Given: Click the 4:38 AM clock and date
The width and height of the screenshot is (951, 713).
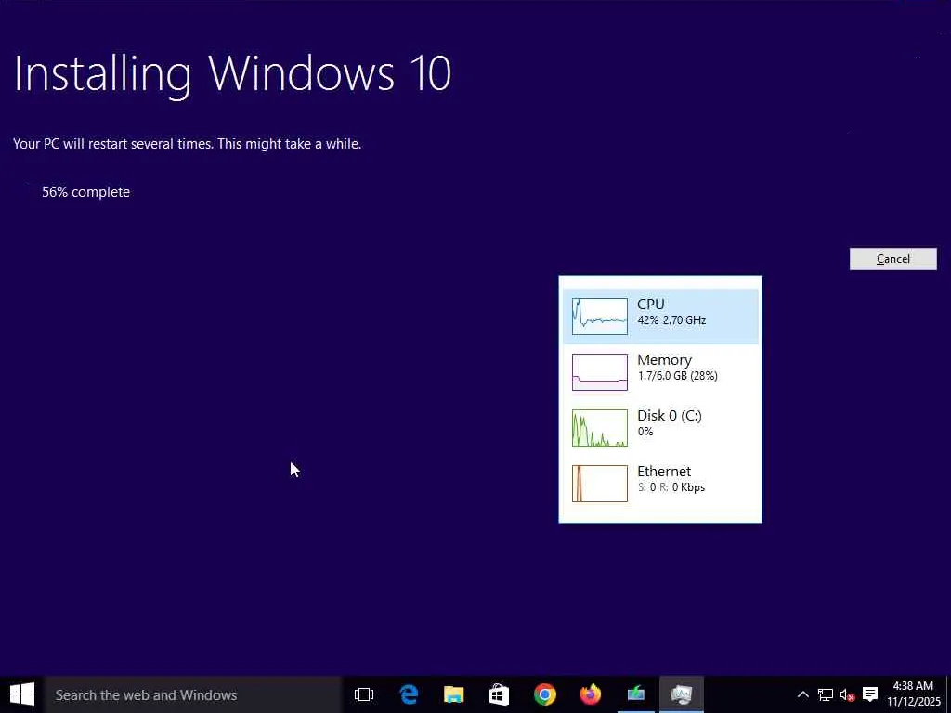Looking at the screenshot, I should pos(914,694).
